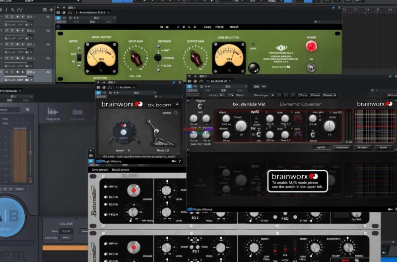Open preset dropdown in the XLA-3 window
The height and width of the screenshot is (262, 397).
97,18
